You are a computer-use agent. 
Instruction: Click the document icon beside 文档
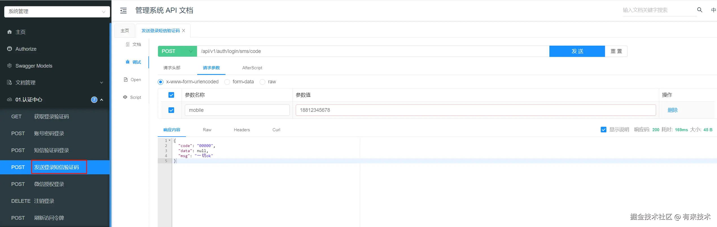pos(128,44)
